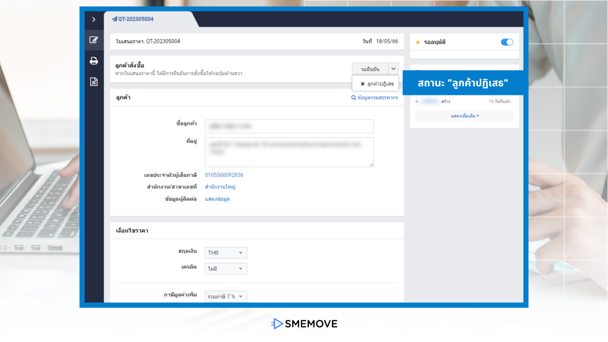Click the SMEMOVE logo at the bottom
The width and height of the screenshot is (608, 342).
(x=304, y=324)
